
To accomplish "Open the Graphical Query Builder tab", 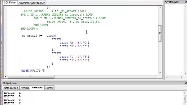I will pos(32,3).
